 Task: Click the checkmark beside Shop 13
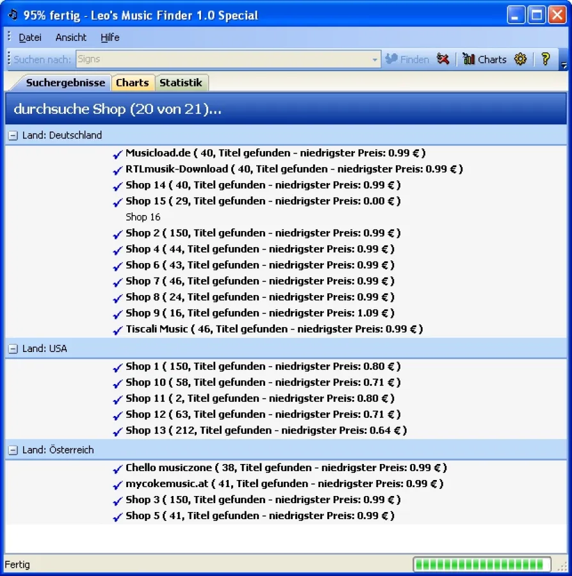click(117, 431)
